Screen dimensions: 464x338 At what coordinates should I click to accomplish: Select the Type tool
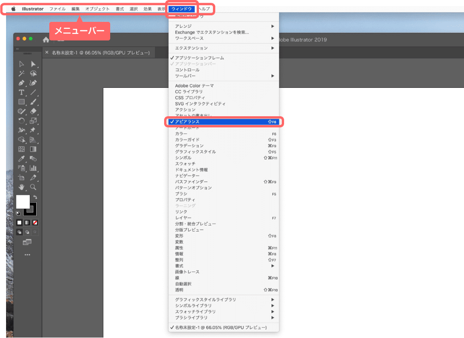coord(21,93)
